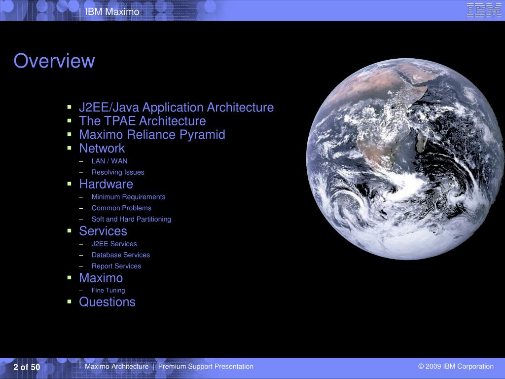
Task: Click "Common Problems" sub-item
Action: [x=121, y=208]
